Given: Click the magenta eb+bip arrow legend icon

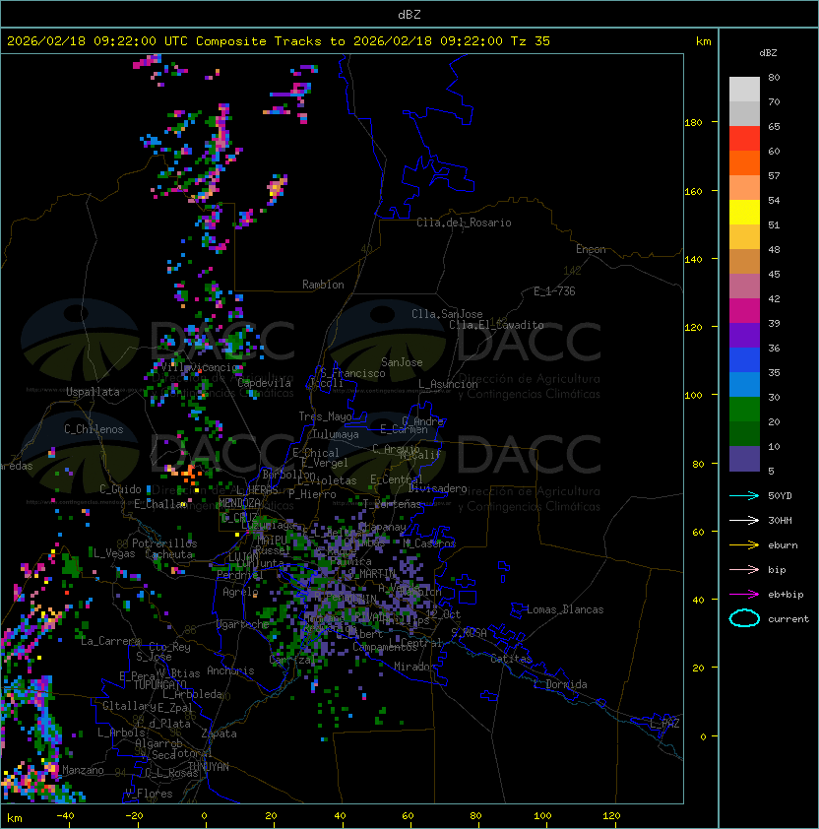Looking at the screenshot, I should tap(744, 595).
